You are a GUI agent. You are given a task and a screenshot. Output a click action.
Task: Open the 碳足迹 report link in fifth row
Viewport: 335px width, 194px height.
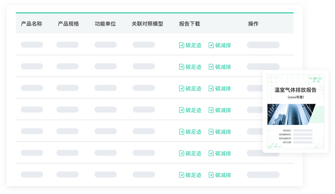click(x=193, y=132)
